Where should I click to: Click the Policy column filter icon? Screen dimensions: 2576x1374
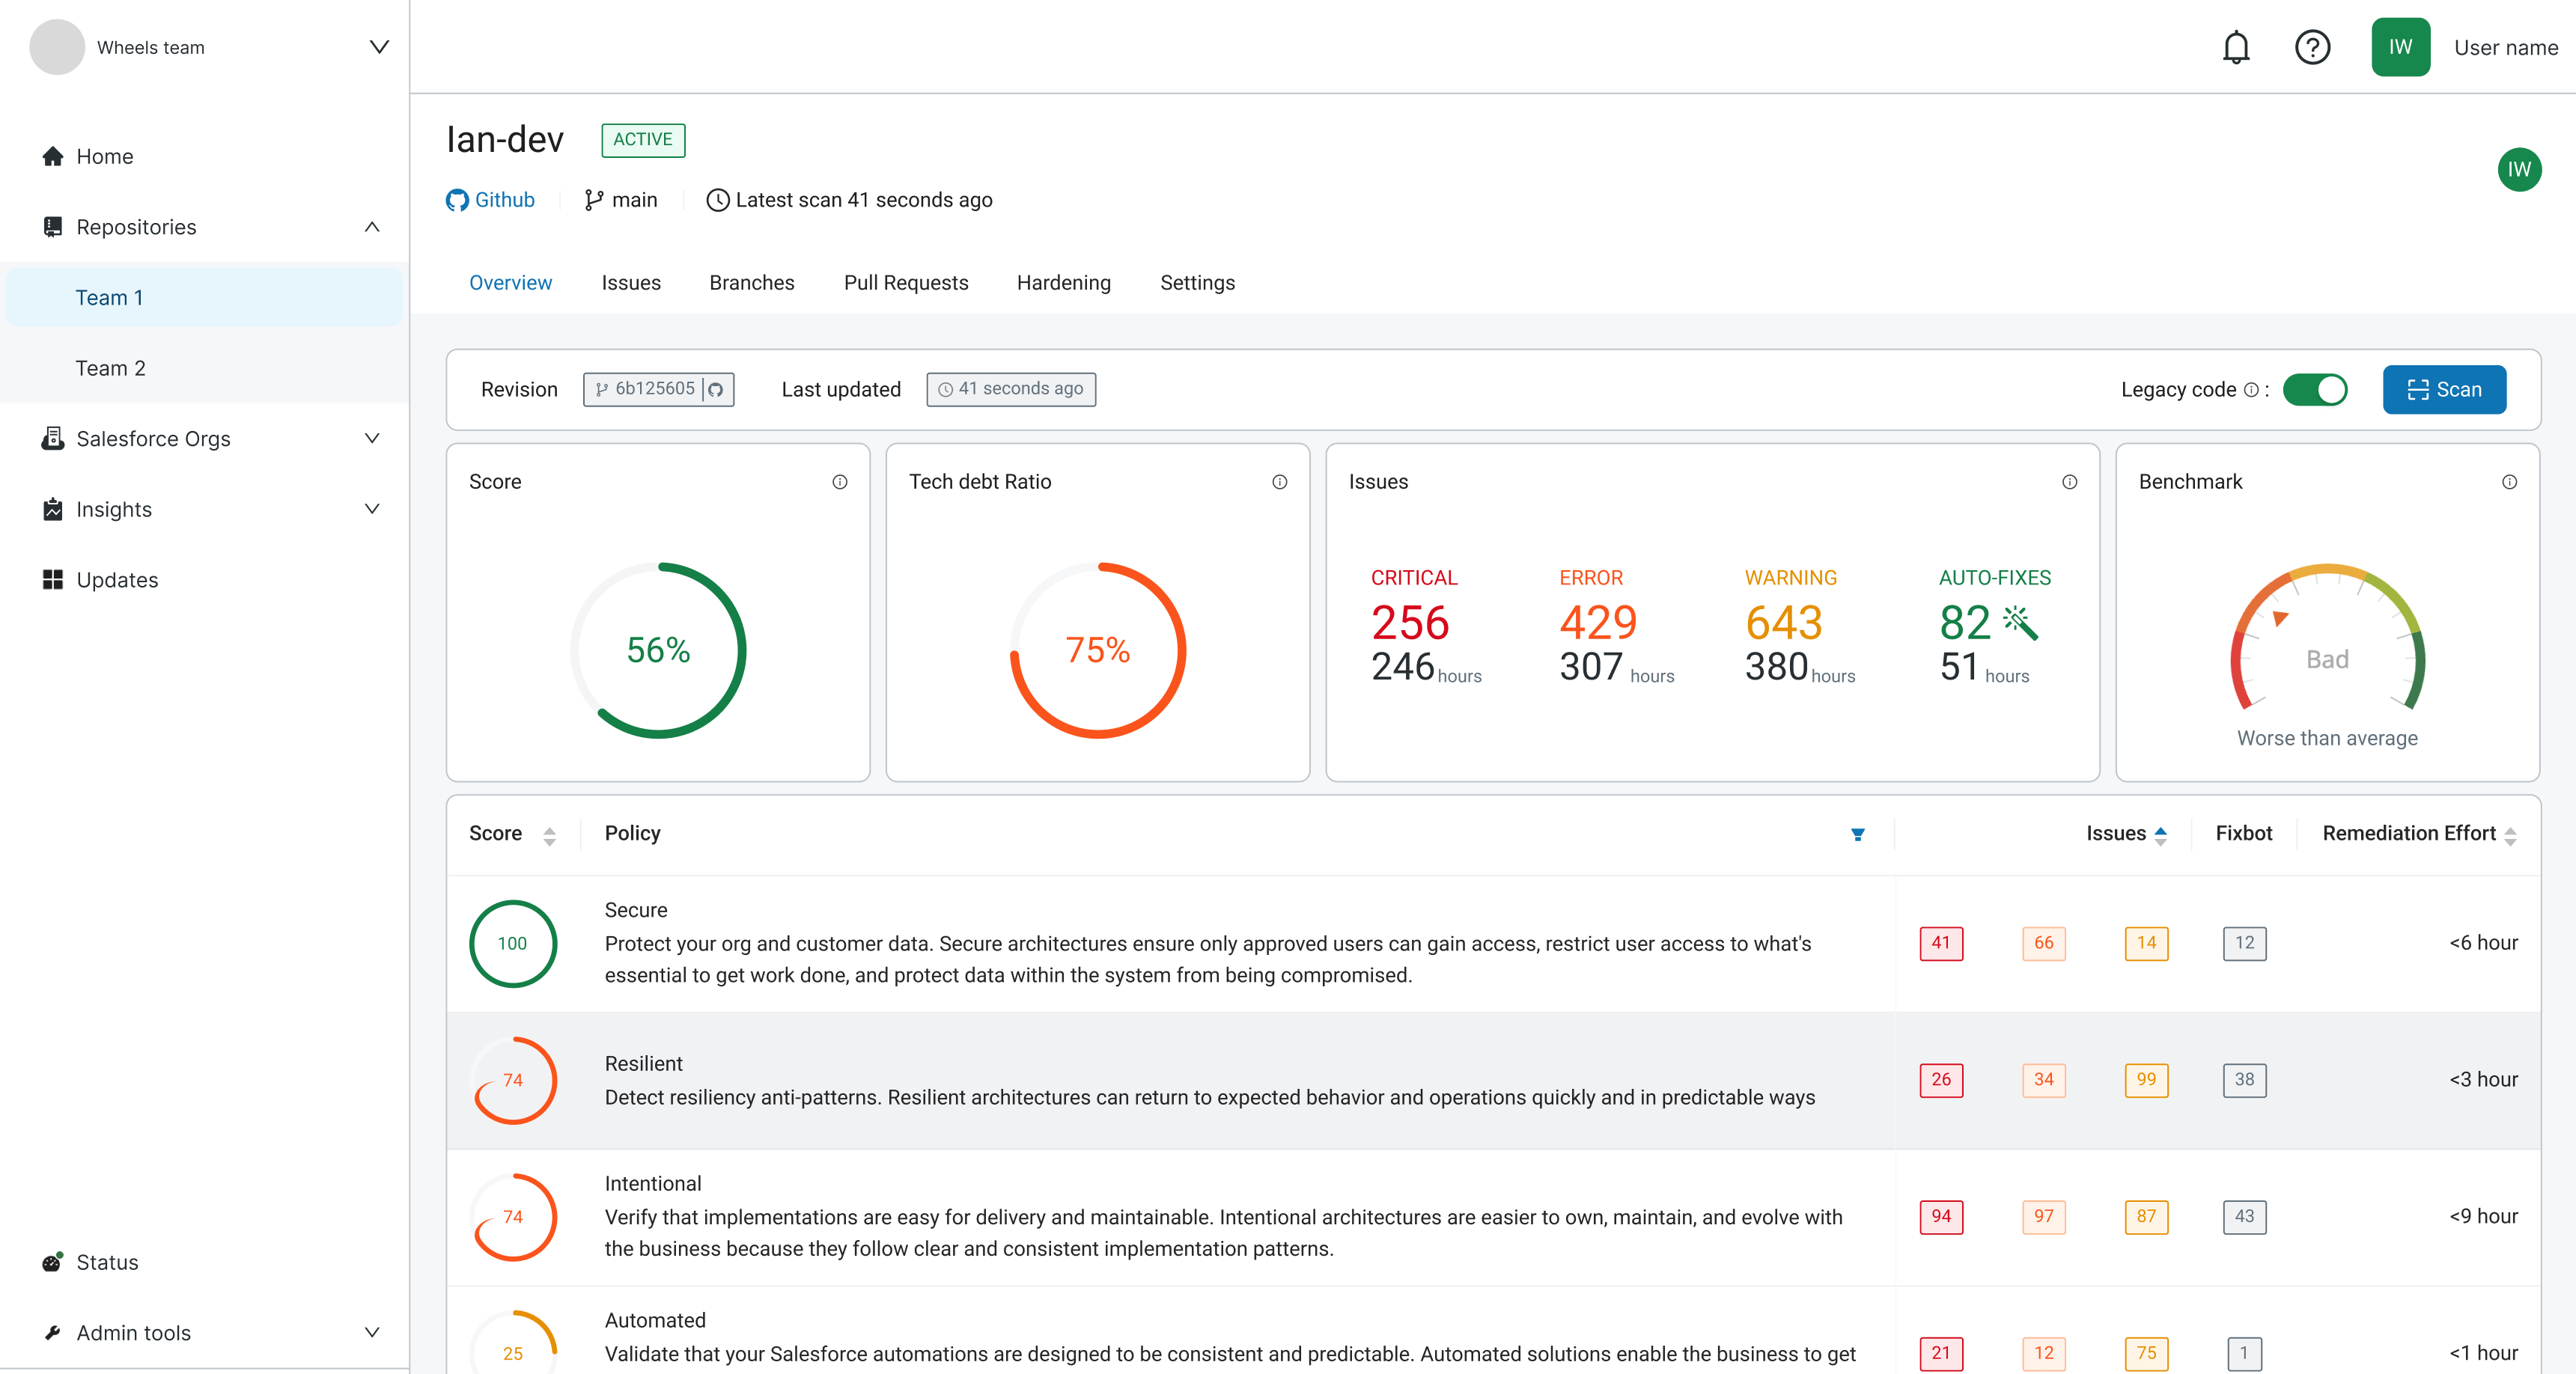tap(1857, 834)
